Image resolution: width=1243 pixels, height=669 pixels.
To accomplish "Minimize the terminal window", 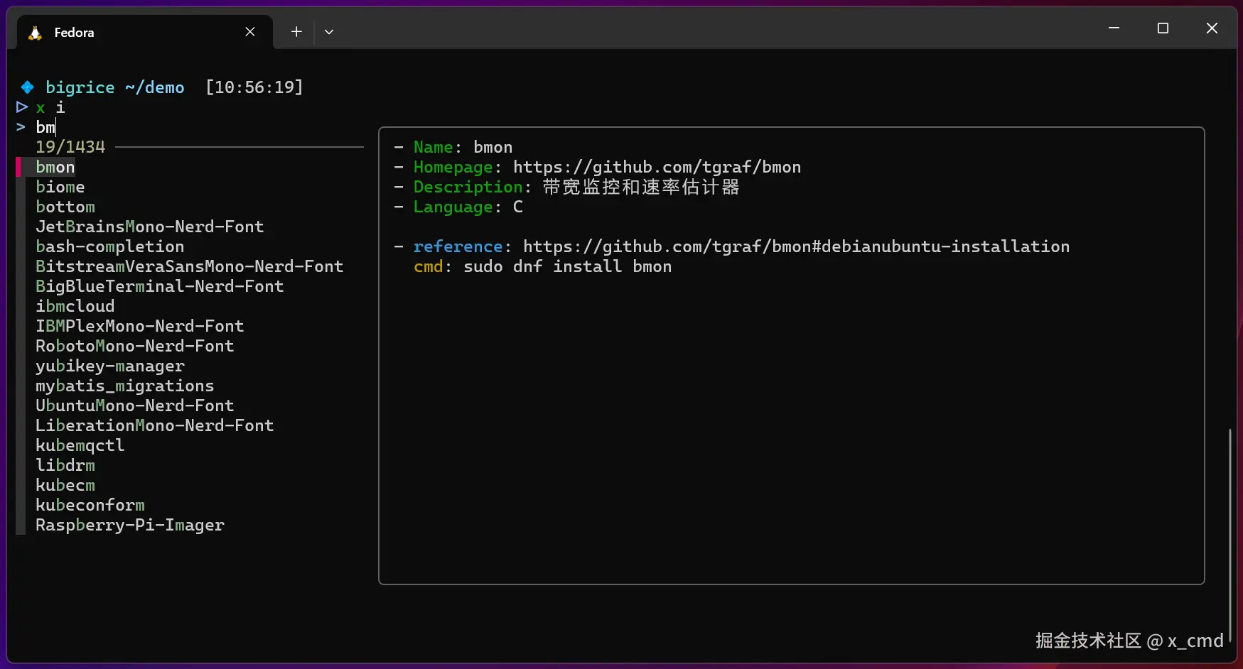I will click(1114, 28).
